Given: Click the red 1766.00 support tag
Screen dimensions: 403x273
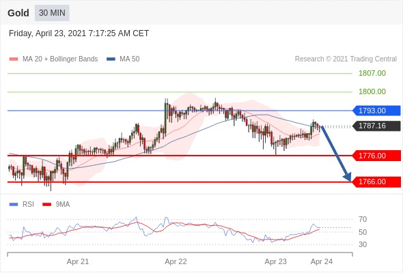Looking at the screenshot, I should point(376,182).
